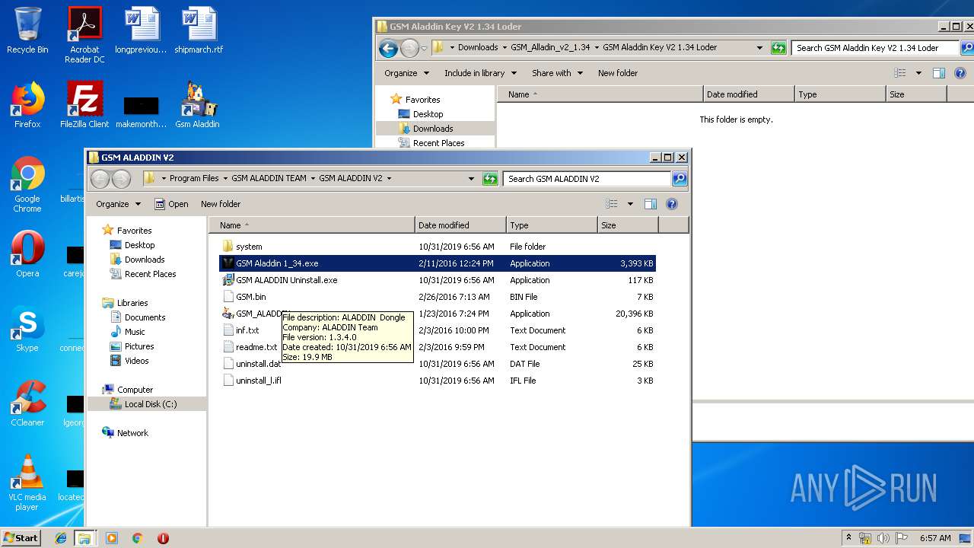Click search field in GSM ALADDIN V2 window
The width and height of the screenshot is (974, 548).
coord(587,179)
